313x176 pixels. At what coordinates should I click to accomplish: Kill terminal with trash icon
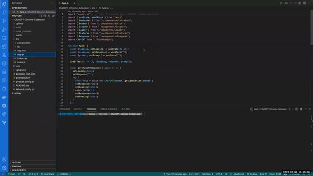(301, 109)
